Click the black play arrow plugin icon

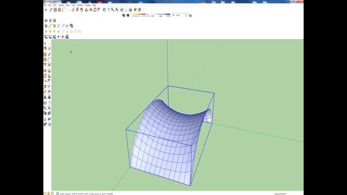59,37
